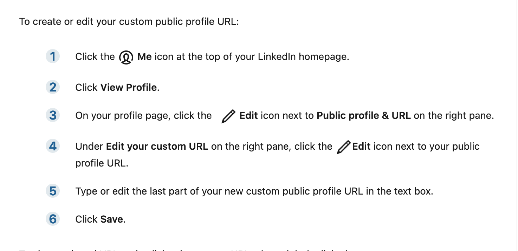
Task: Click the bold "View Profile" text
Action: click(129, 88)
